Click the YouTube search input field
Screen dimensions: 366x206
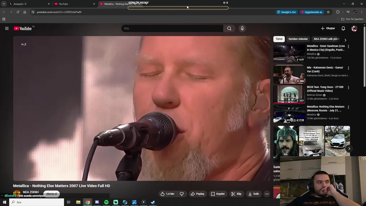pos(172,28)
